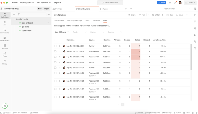This screenshot has height=114, width=198.
Task: Open the API Network menu
Action: pos(44,3)
